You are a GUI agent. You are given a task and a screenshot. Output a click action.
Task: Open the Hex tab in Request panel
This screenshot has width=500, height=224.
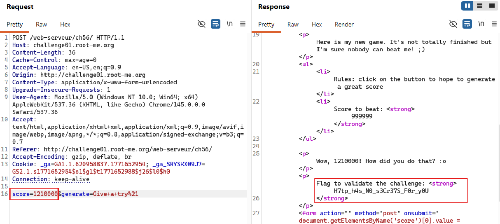click(x=65, y=24)
